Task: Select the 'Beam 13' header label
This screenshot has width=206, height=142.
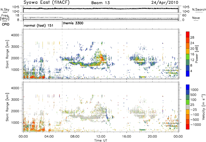Action: (x=100, y=3)
